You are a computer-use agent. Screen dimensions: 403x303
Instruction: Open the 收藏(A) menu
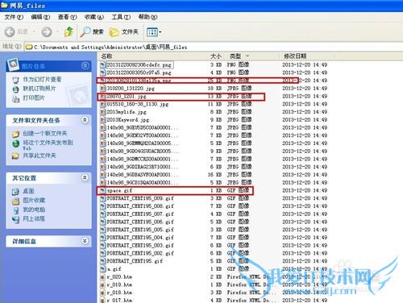click(94, 17)
